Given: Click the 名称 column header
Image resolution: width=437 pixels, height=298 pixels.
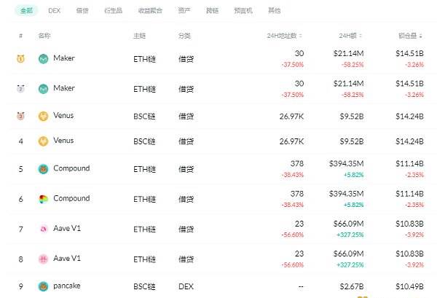Looking at the screenshot, I should point(44,36).
